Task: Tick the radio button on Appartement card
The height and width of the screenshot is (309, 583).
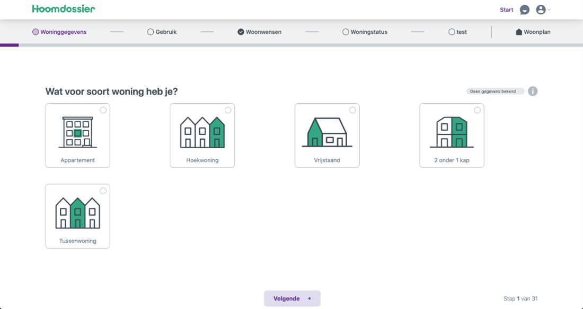Action: click(103, 110)
